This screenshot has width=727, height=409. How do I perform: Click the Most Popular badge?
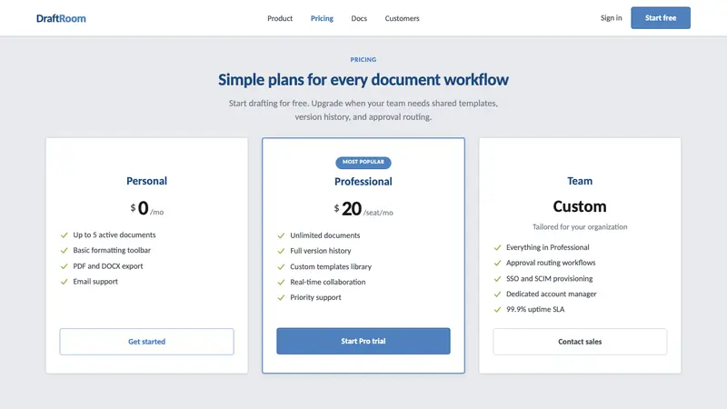[363, 163]
